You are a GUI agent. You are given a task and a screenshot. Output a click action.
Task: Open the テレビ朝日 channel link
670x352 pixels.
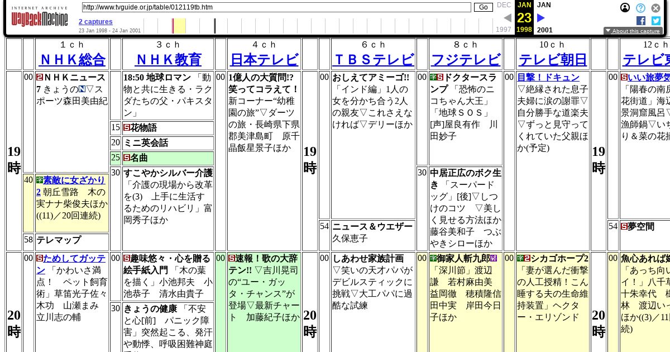553,59
